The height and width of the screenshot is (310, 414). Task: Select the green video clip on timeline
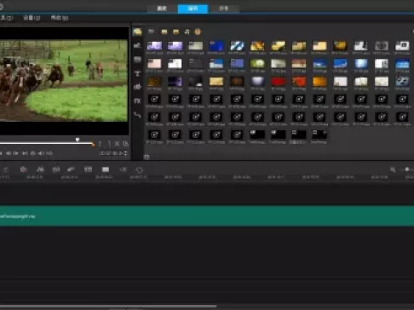(207, 216)
